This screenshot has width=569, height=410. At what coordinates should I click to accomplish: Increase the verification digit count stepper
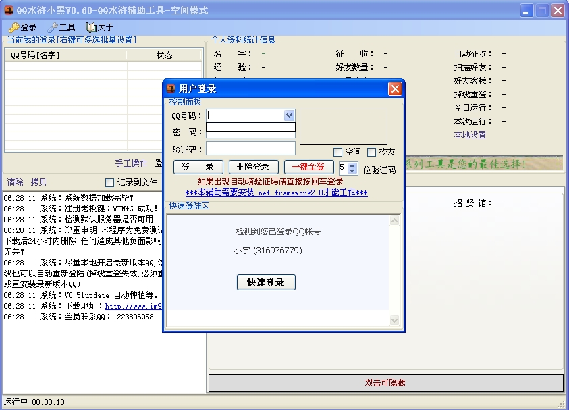pos(352,165)
